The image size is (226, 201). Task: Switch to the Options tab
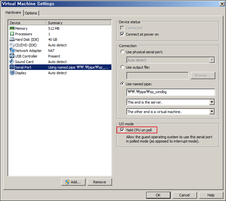point(31,13)
